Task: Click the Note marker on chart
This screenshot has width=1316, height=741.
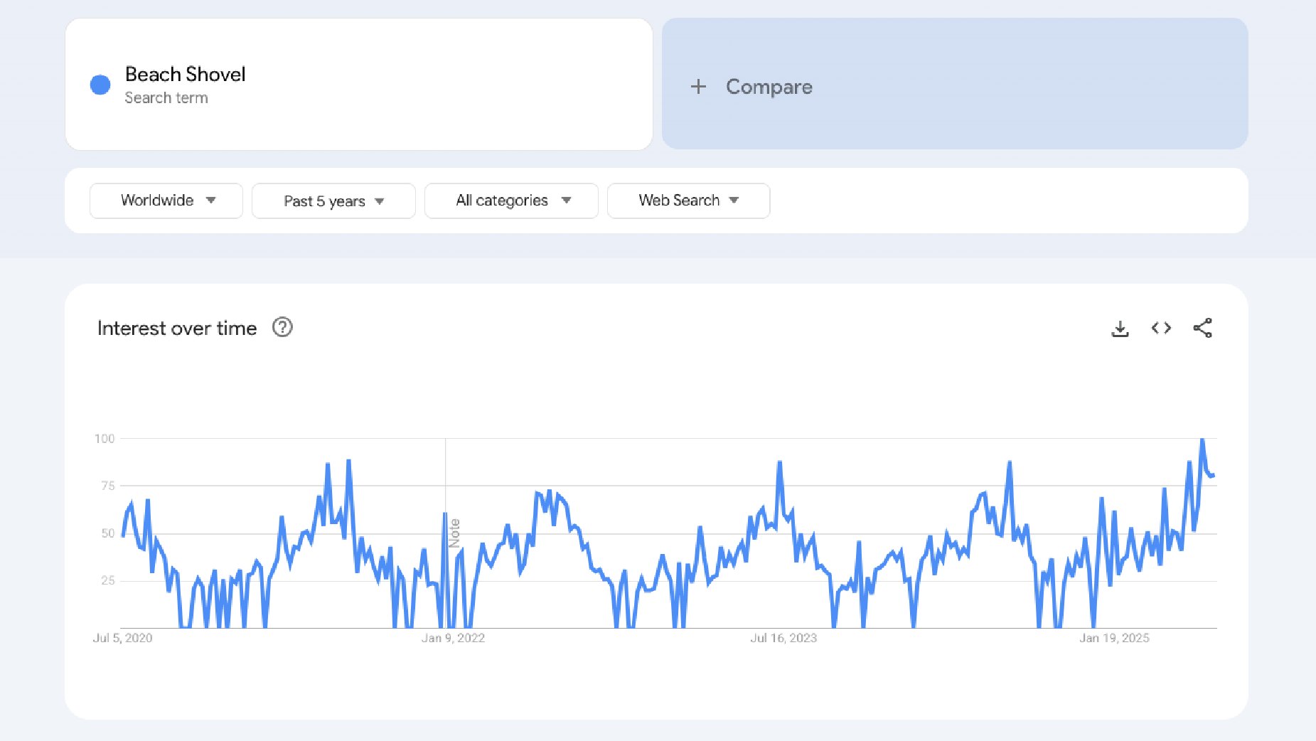Action: [x=454, y=533]
